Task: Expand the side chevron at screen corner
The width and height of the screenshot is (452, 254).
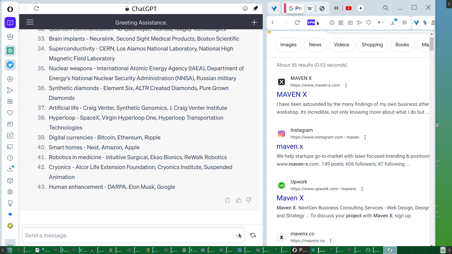Action: tap(449, 4)
